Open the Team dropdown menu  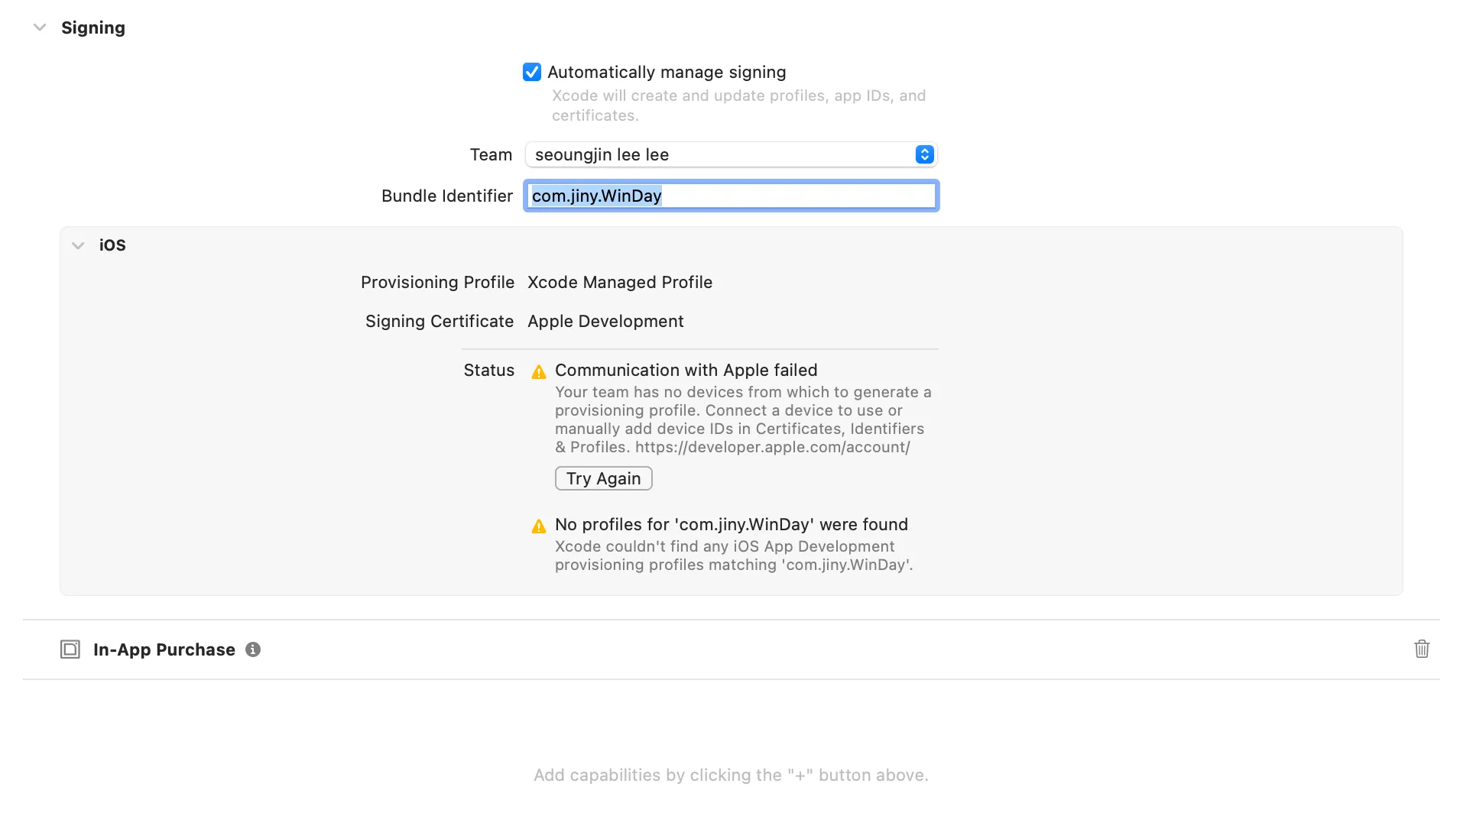(731, 154)
